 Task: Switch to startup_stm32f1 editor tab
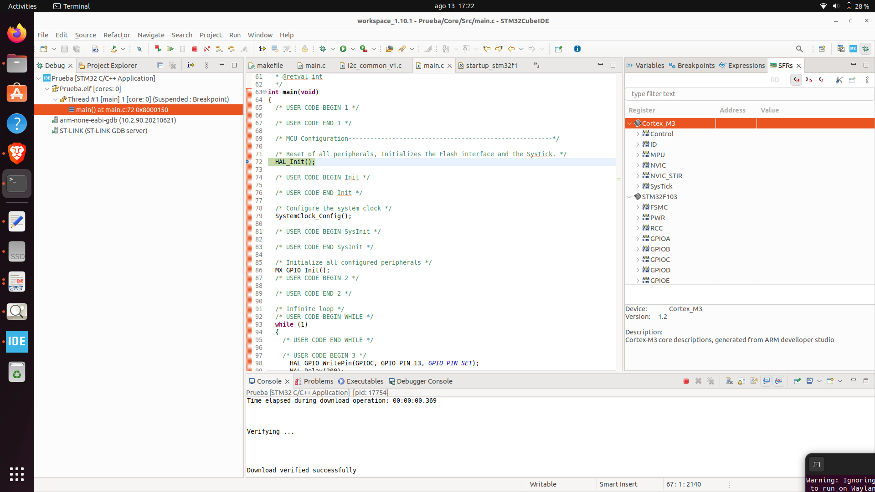click(x=491, y=66)
